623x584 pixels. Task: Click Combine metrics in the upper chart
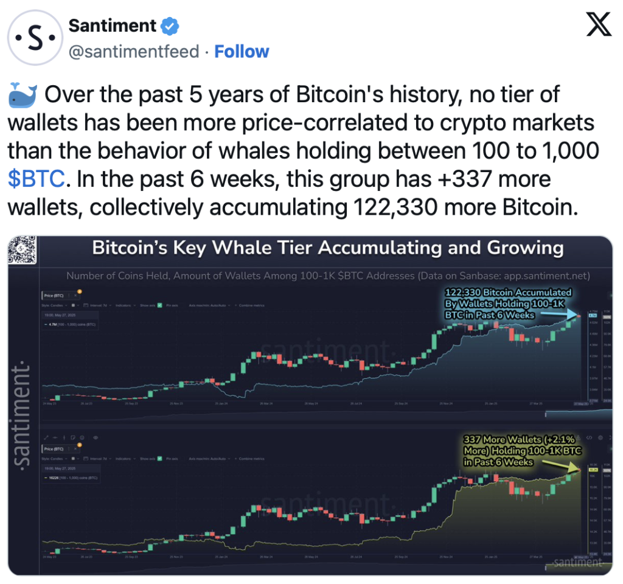(249, 305)
